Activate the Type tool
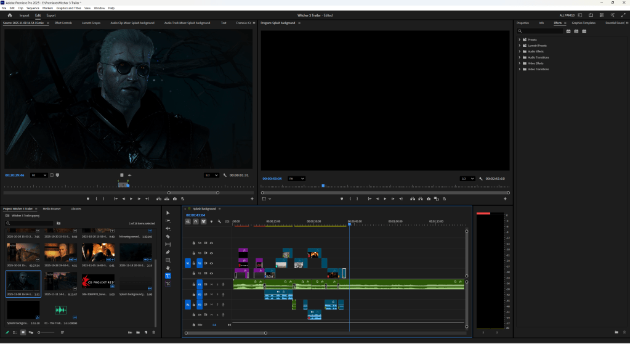 point(168,276)
